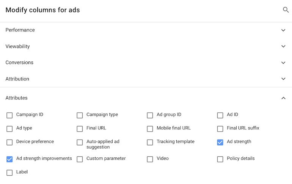Check the Campaign type column
Viewport: 292px width, 184px height.
(x=80, y=115)
